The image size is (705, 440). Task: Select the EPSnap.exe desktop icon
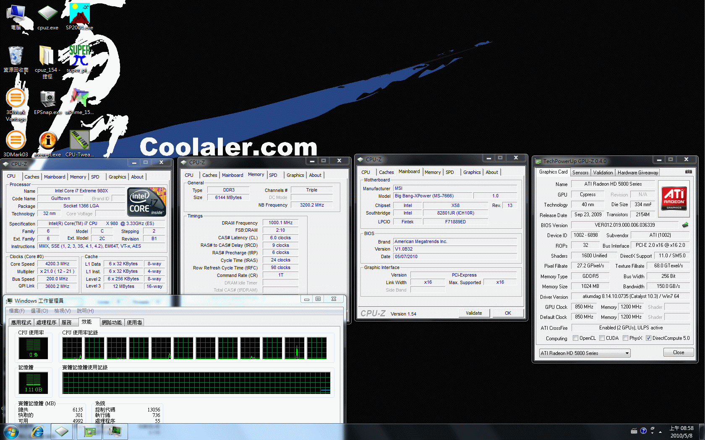[48, 102]
